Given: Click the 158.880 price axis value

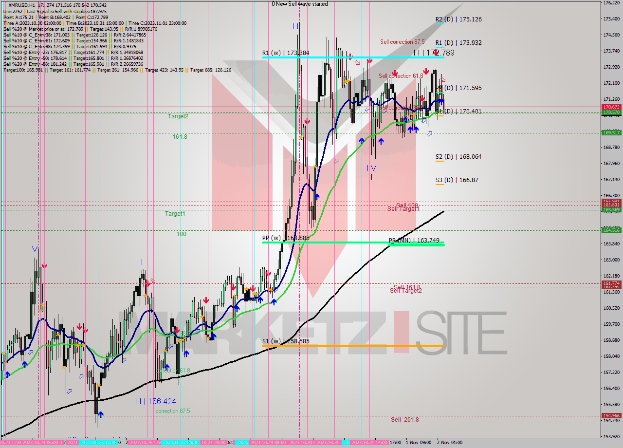Looking at the screenshot, I should click(611, 340).
